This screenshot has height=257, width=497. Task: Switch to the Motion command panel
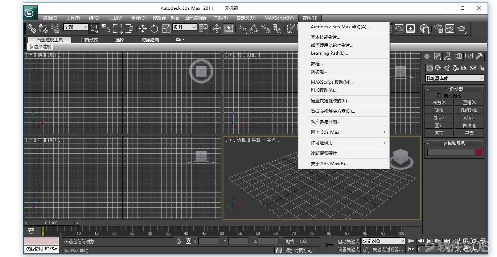459,56
